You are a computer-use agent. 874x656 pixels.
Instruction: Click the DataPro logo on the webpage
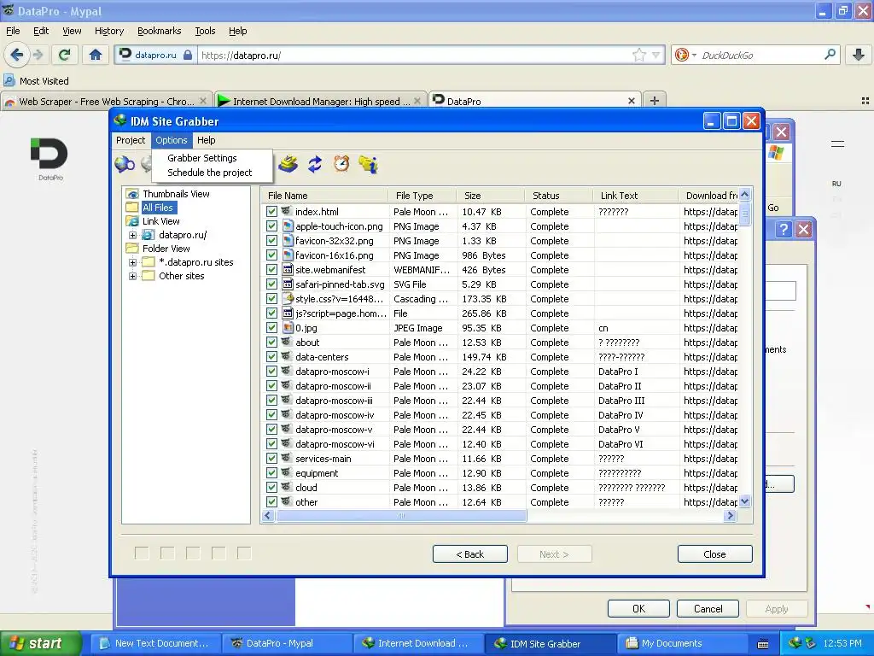tap(50, 159)
